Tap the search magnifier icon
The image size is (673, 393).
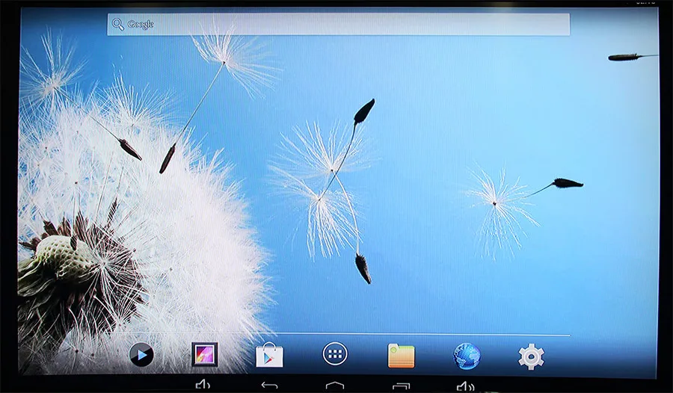point(117,24)
